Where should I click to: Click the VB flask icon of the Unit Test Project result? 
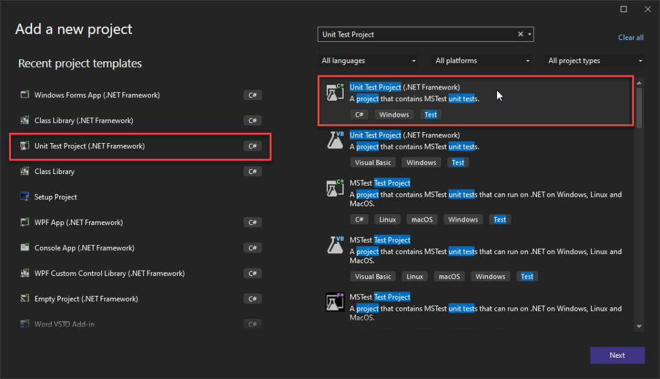point(335,141)
